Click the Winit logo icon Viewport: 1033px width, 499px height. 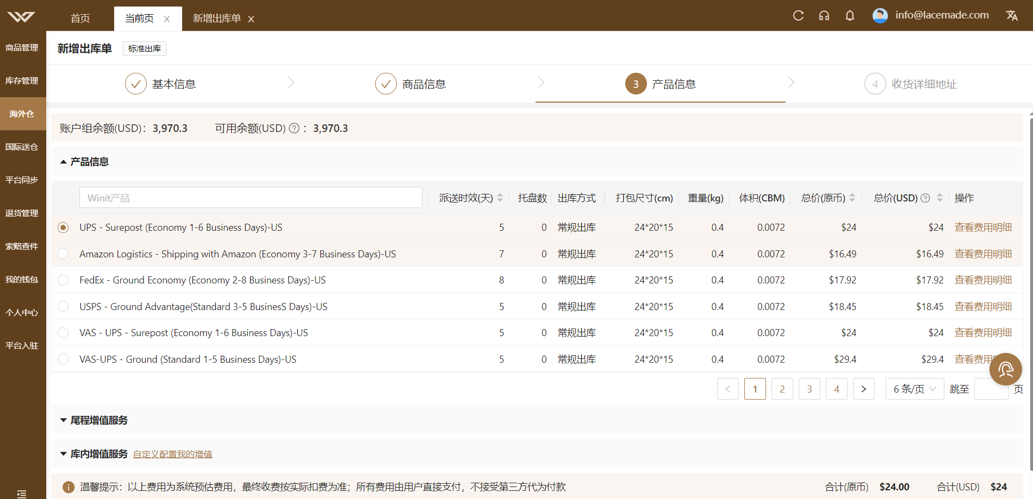pos(21,17)
